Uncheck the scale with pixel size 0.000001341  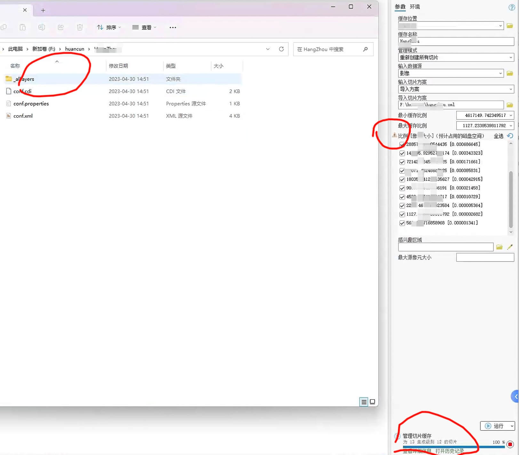[402, 223]
